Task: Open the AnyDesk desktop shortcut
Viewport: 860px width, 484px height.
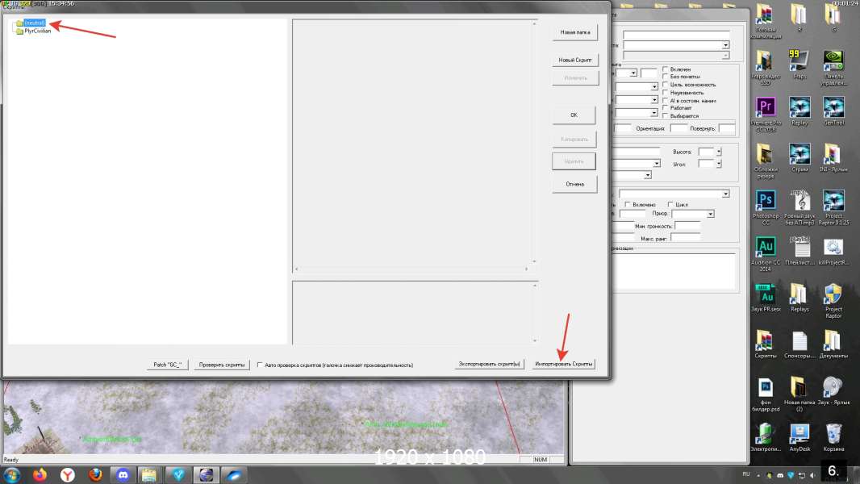Action: (x=799, y=437)
